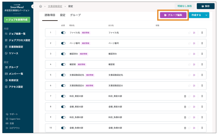
Task: Open 文書読取設定 breadcrumb link
Action: click(55, 6)
